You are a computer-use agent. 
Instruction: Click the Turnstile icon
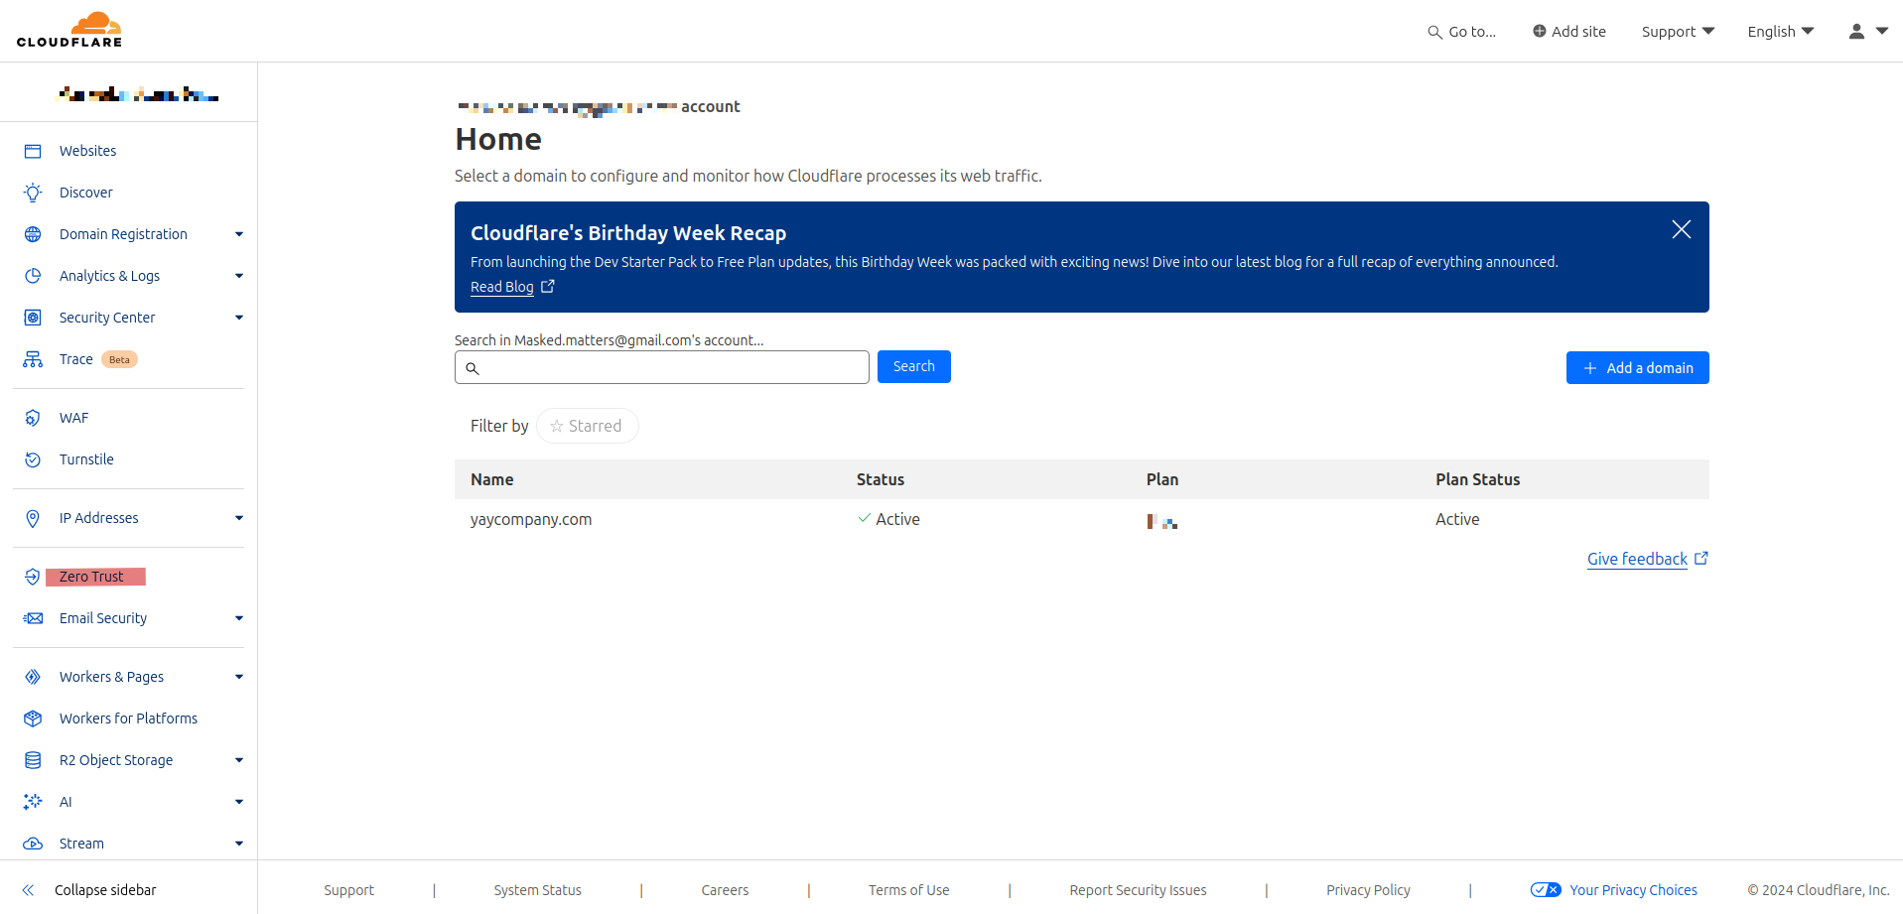pos(33,459)
